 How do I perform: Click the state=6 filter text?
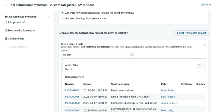68,69
